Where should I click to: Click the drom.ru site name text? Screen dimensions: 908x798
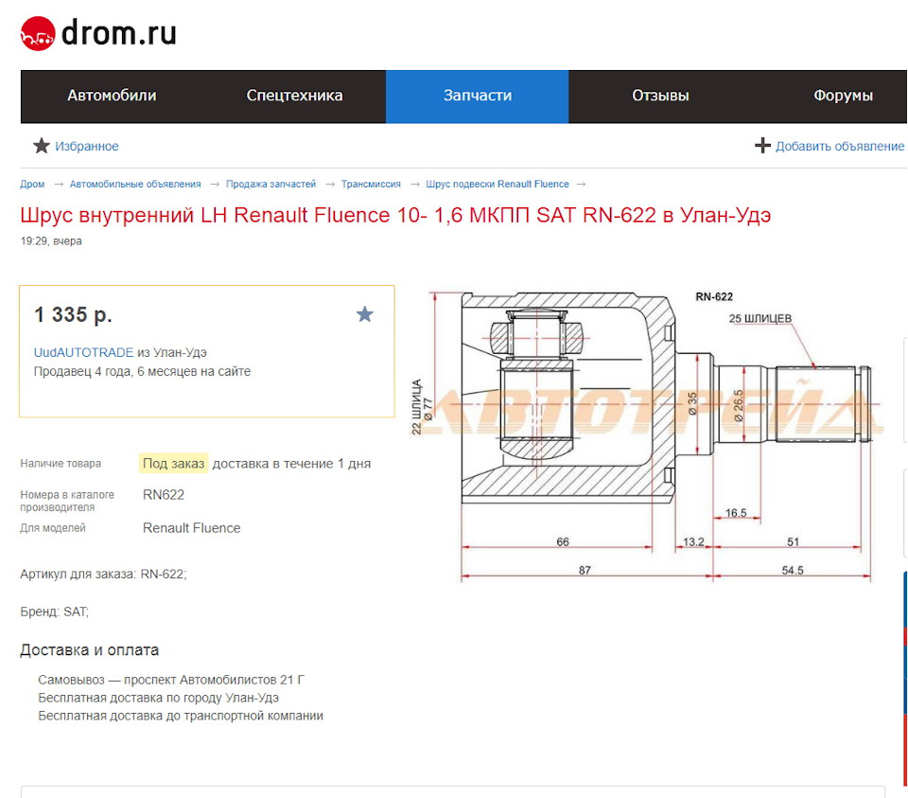[119, 32]
